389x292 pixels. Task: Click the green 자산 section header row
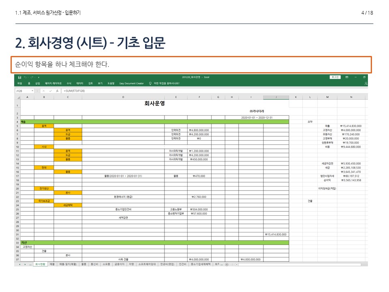click(x=154, y=243)
